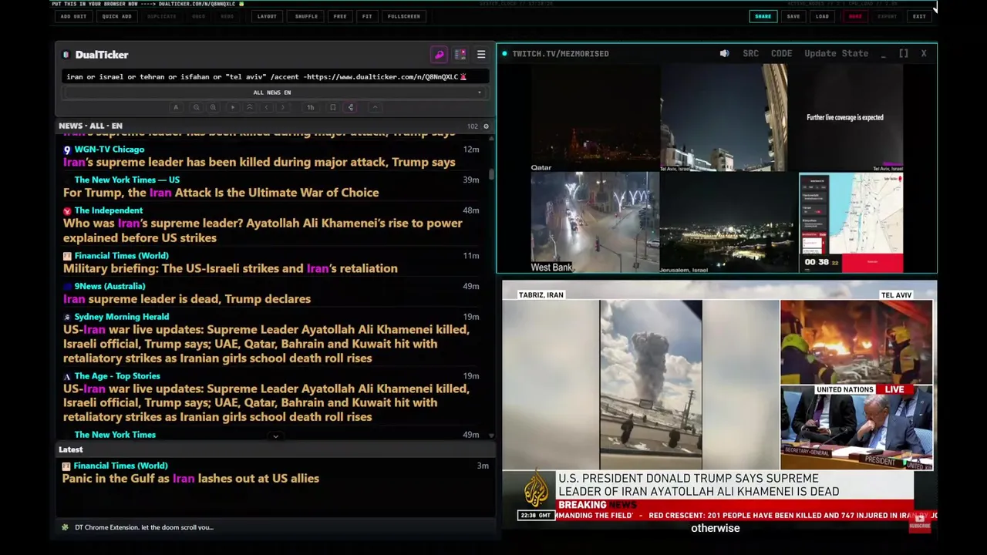Viewport: 987px width, 555px height.
Task: Open 'Panic in the Gulf' latest headline
Action: pos(191,479)
